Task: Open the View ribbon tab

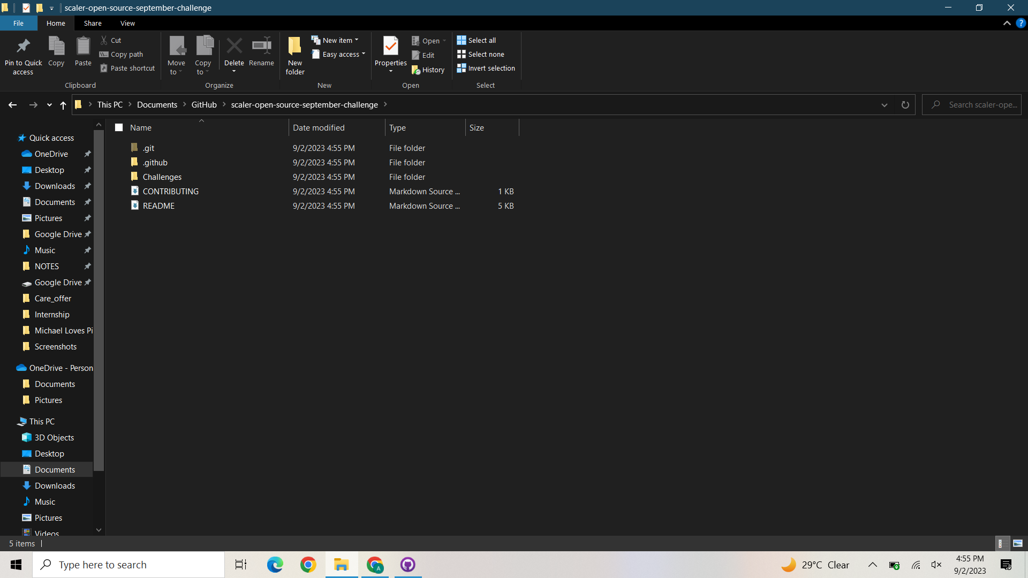Action: pos(127,24)
